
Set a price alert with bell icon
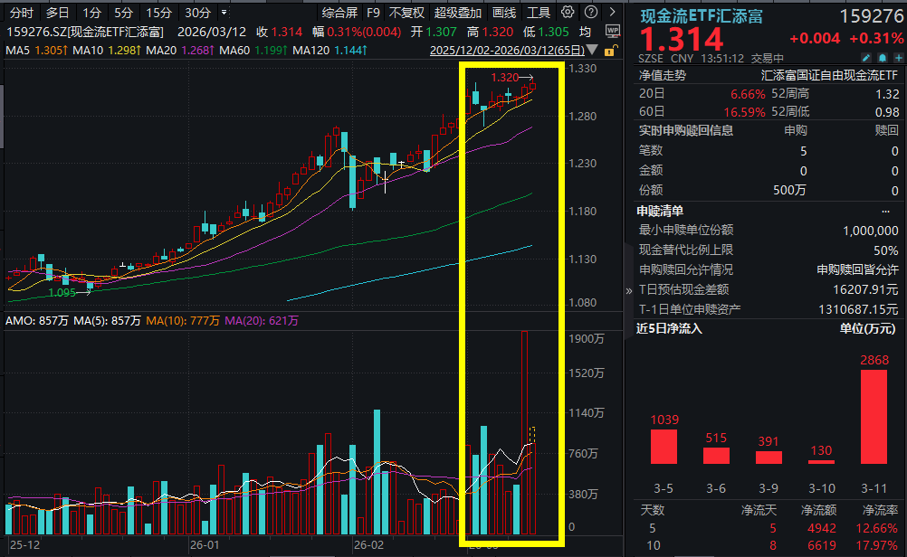pos(881,58)
